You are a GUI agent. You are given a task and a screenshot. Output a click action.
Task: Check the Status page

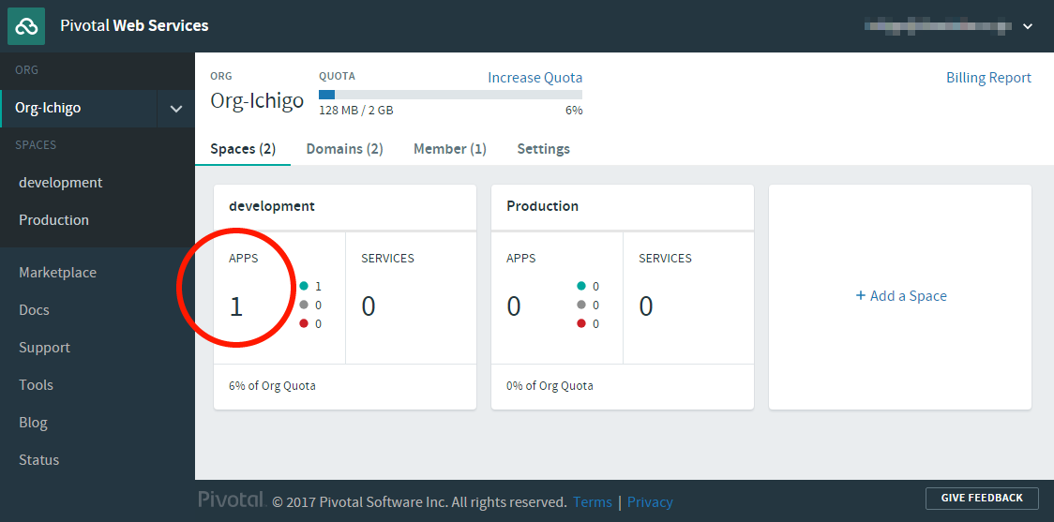[39, 459]
